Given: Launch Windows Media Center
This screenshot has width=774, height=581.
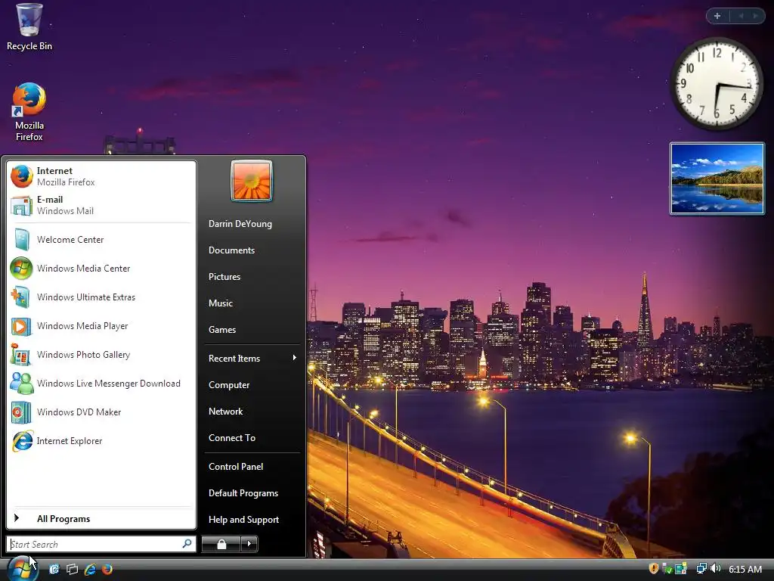Looking at the screenshot, I should pyautogui.click(x=101, y=269).
